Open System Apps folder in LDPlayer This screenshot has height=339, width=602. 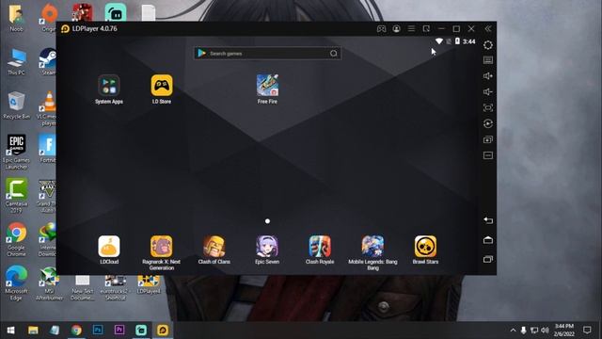[x=109, y=89]
